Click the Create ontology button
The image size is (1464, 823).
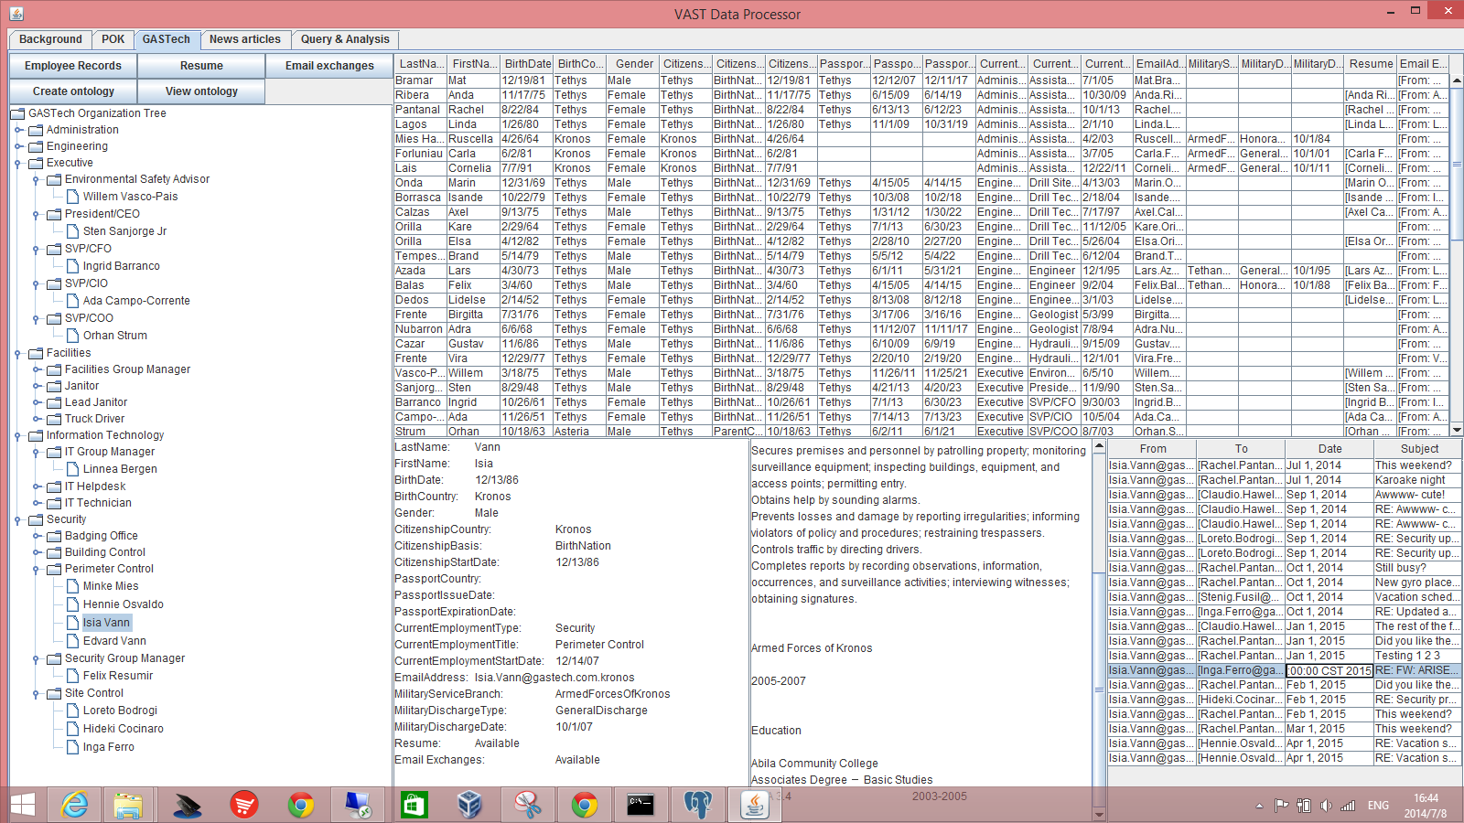[73, 91]
